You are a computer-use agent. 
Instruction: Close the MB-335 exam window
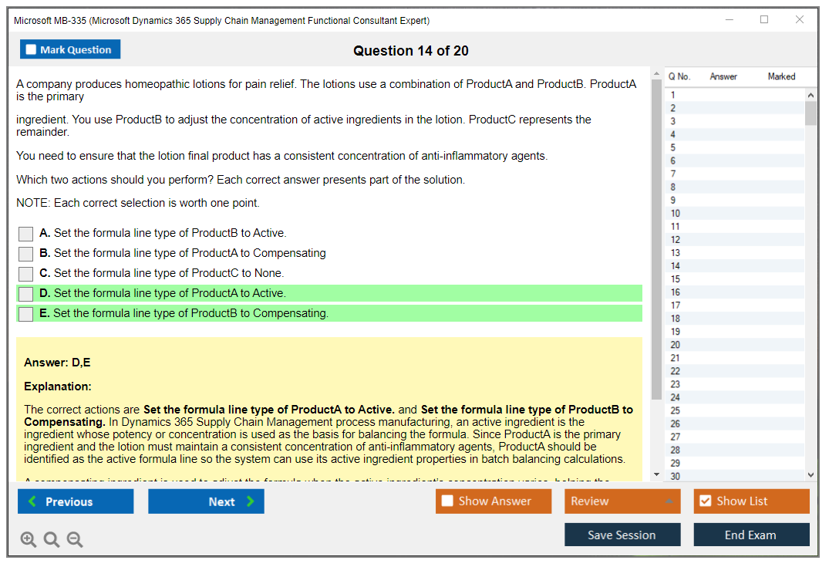tap(800, 19)
